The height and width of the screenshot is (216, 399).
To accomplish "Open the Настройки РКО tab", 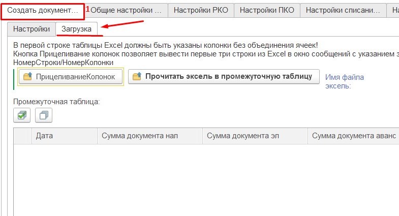I will [201, 10].
